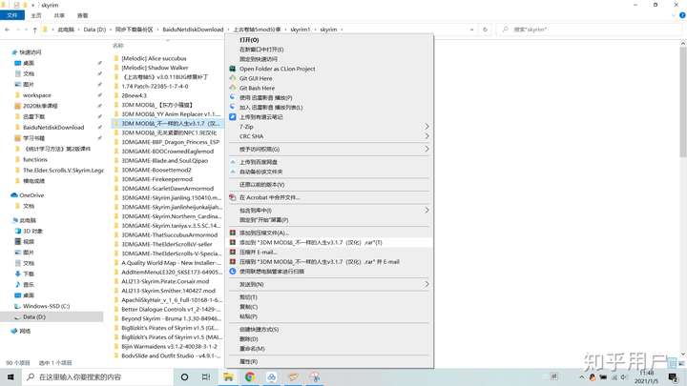
Task: Select the workspace folder in quick access
Action: (37, 95)
